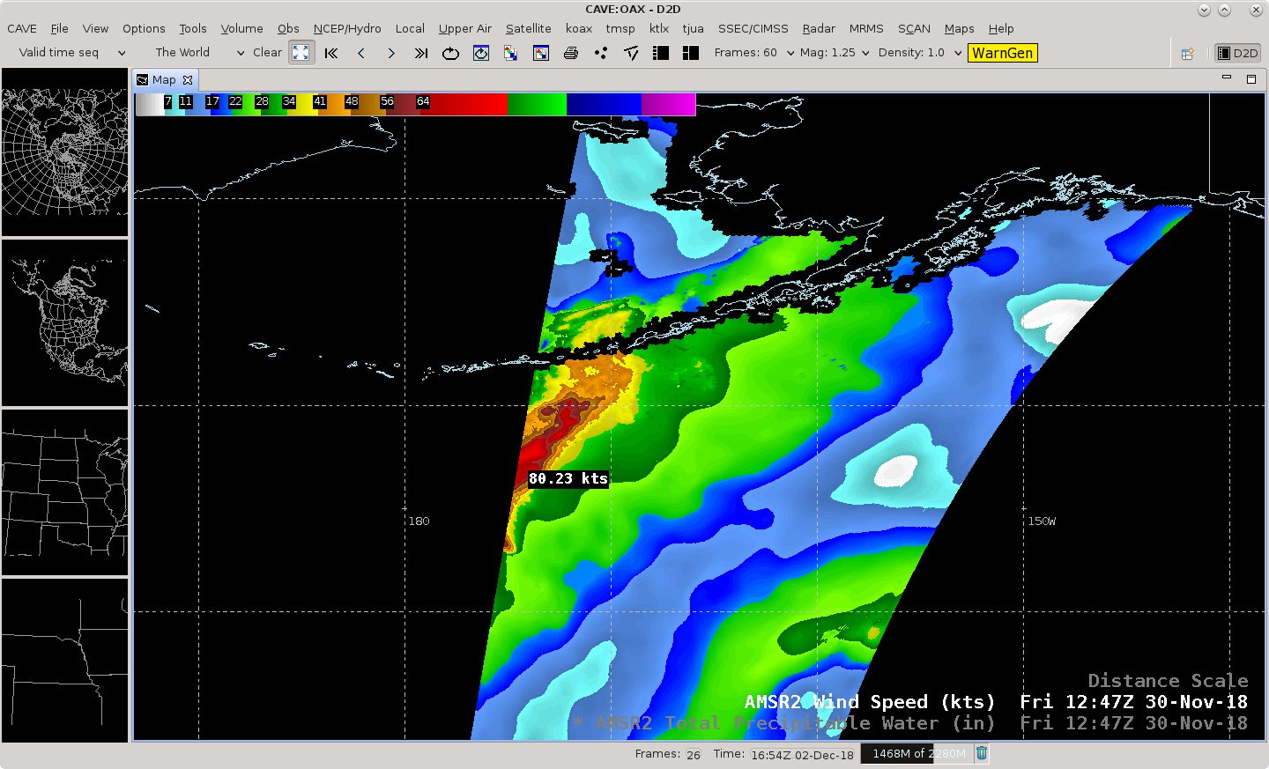Open the Frames: 60 dropdown
This screenshot has width=1269, height=769.
tap(754, 53)
